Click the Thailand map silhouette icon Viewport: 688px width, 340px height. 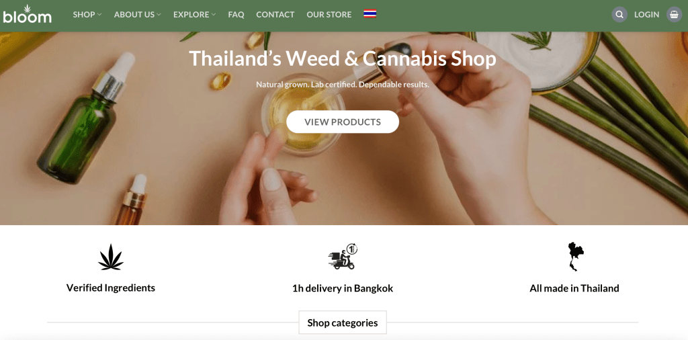(574, 257)
